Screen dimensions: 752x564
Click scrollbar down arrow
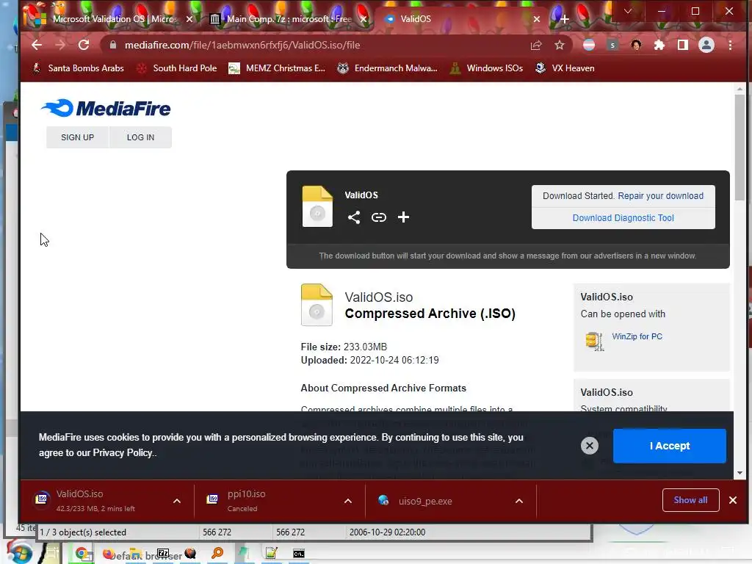740,473
